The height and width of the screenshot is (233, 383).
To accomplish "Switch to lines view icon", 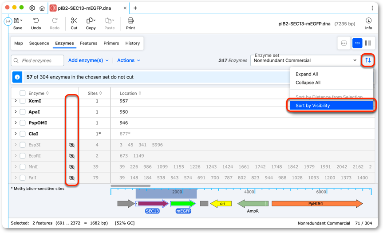I will 368,43.
